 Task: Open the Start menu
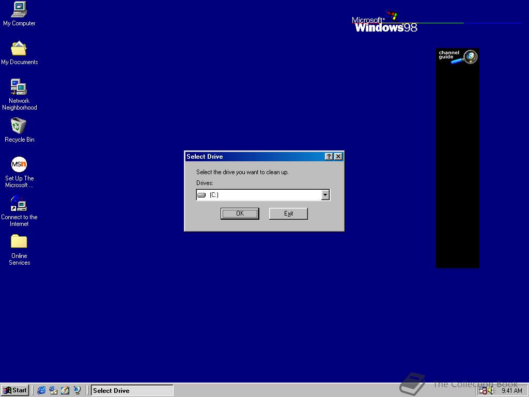coord(15,390)
